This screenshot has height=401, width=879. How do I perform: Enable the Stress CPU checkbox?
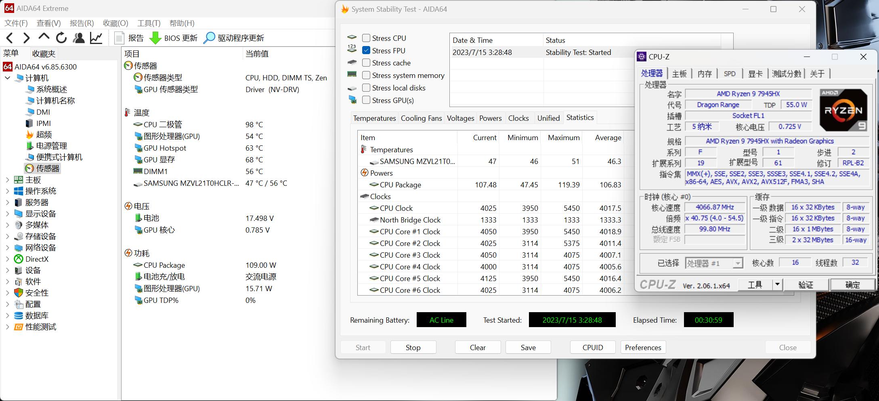click(x=366, y=38)
